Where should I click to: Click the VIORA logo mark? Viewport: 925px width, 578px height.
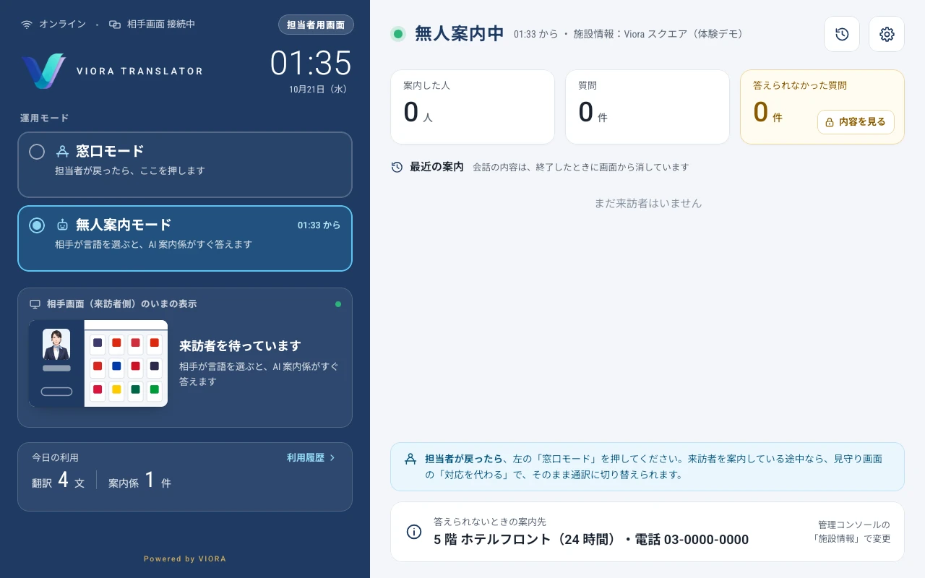click(44, 71)
